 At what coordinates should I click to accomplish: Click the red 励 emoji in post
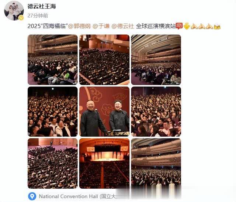pyautogui.click(x=179, y=26)
